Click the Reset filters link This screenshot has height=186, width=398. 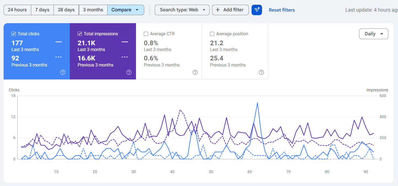(282, 10)
